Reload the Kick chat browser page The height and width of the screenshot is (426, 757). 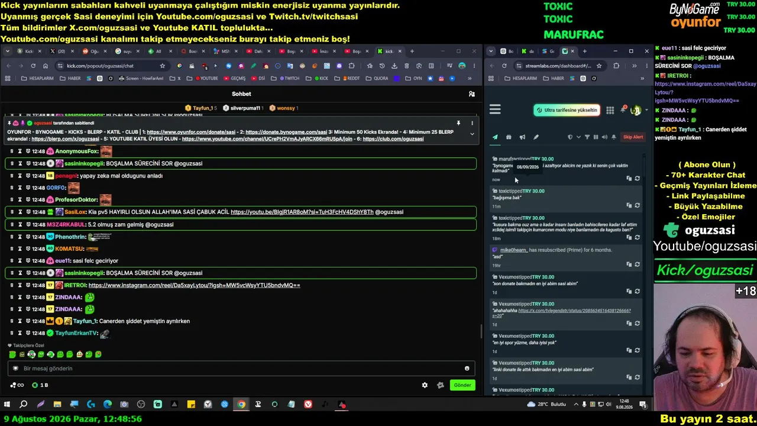pyautogui.click(x=33, y=66)
